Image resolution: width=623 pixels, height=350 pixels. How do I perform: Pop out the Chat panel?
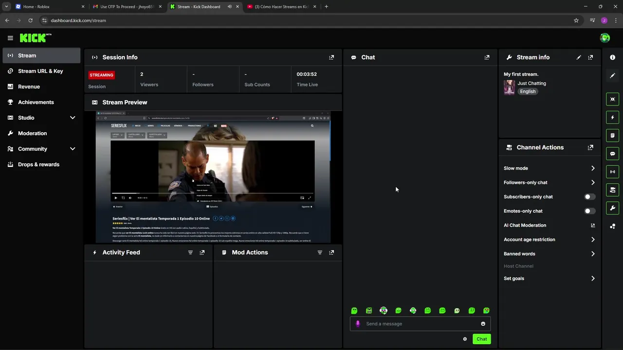487,57
